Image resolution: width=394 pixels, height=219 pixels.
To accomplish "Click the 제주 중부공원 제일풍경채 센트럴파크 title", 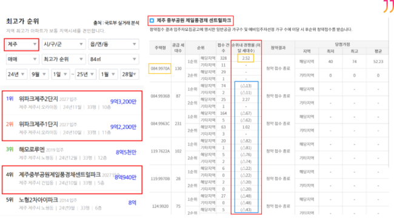I will 194,21.
